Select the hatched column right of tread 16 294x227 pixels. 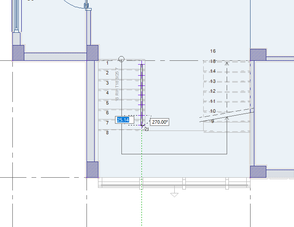click(x=258, y=55)
